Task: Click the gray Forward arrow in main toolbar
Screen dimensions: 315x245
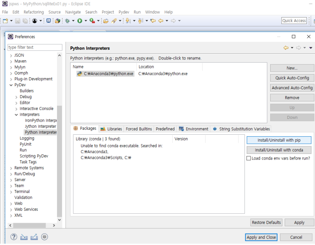Action: pyautogui.click(x=173, y=21)
